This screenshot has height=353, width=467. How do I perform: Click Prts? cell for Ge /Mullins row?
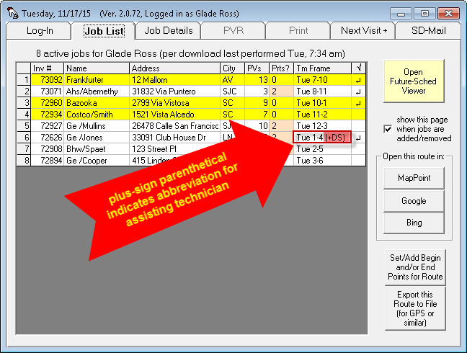pos(281,126)
